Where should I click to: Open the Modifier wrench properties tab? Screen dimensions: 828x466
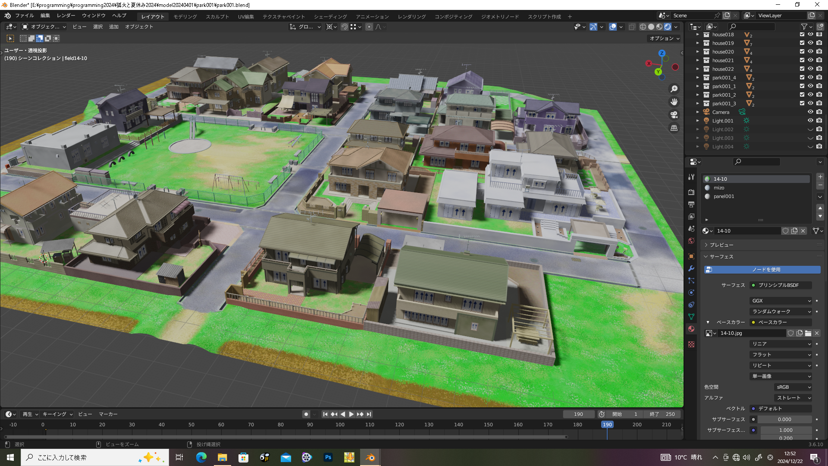691,268
